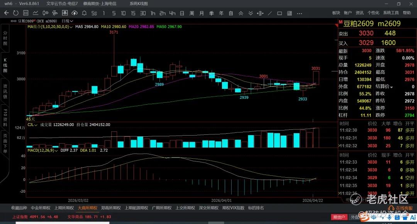Select the 15 minute period
The image size is (417, 224).
133,13
